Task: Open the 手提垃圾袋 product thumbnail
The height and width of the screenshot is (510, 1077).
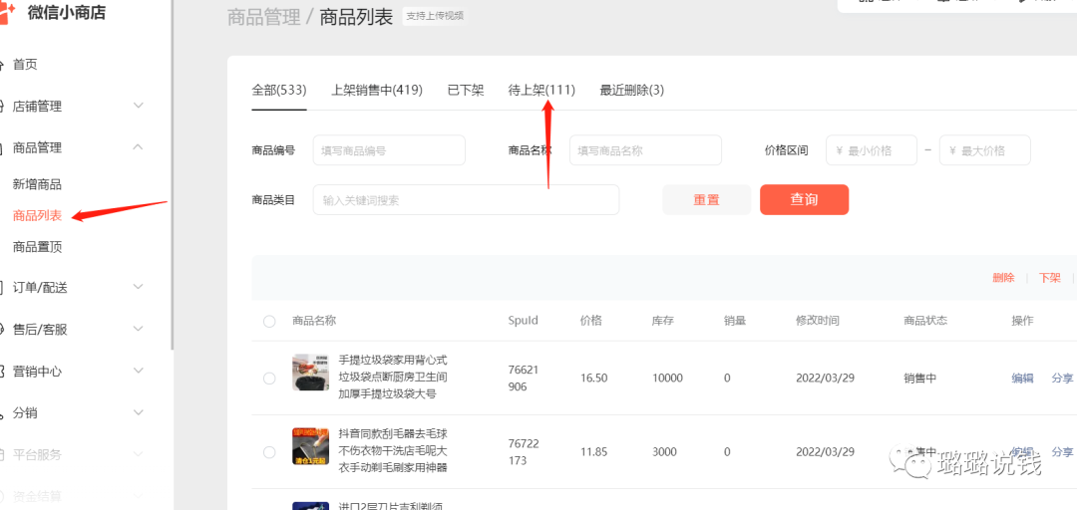Action: [310, 372]
